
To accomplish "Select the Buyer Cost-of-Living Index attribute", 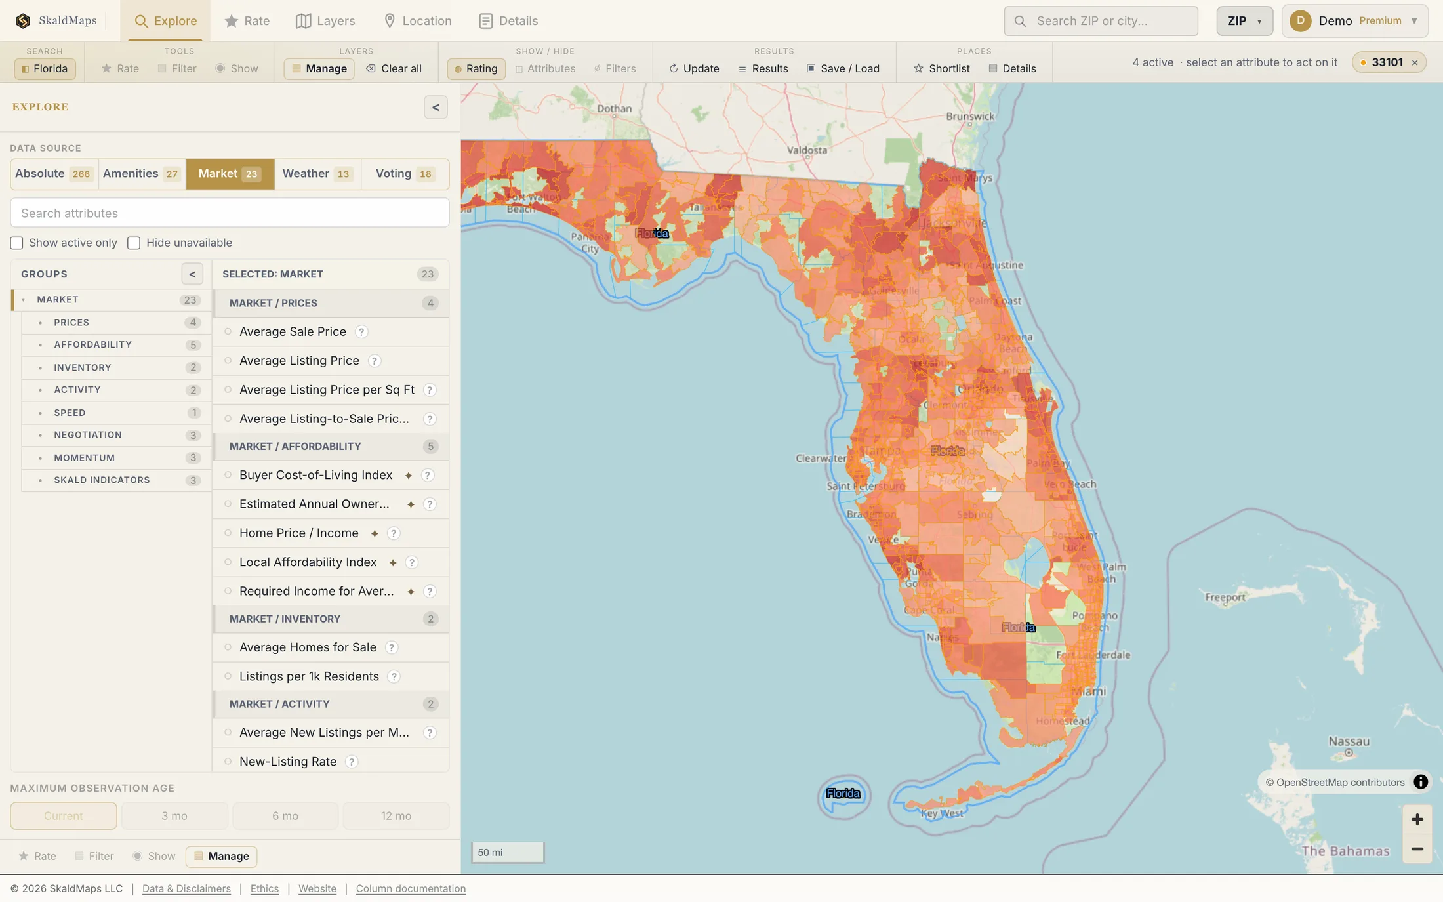I will (331, 475).
